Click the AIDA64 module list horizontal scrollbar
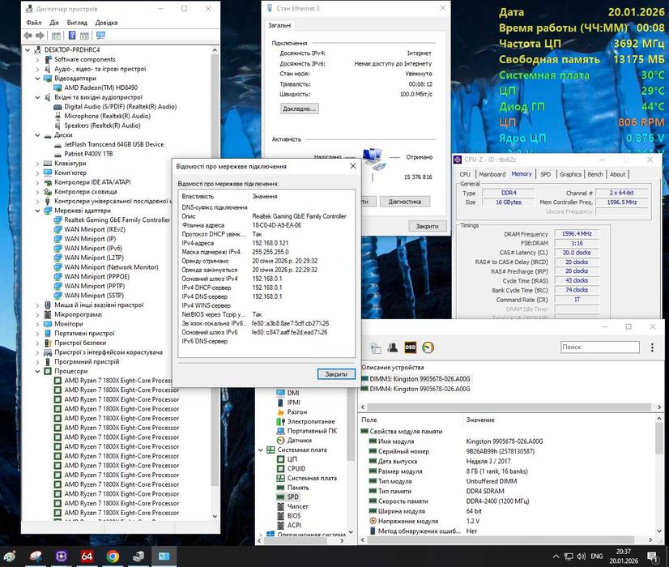The width and height of the screenshot is (669, 567). pos(509,407)
